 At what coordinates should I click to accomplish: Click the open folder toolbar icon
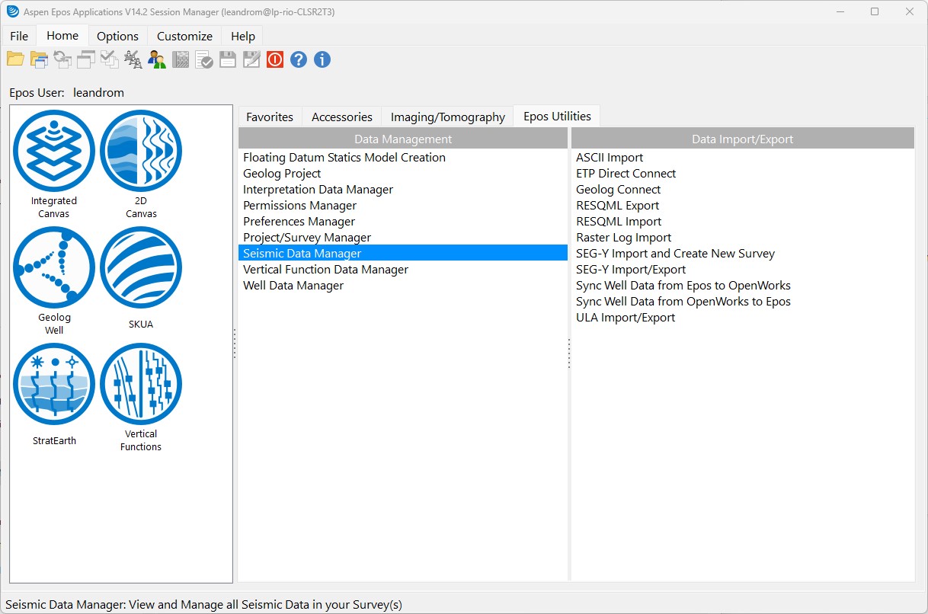[15, 59]
